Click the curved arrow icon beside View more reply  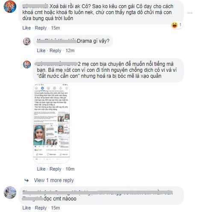coord(26,180)
